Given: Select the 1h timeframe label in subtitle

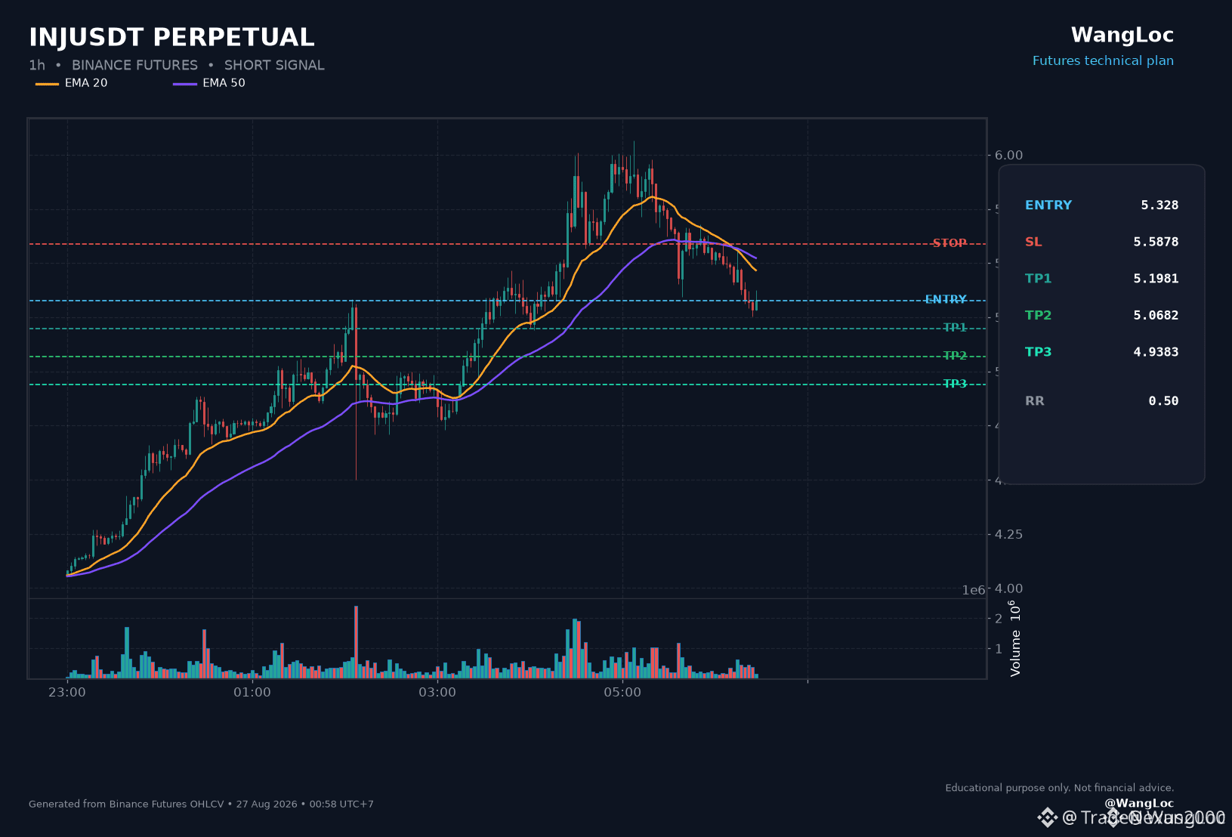Looking at the screenshot, I should click(37, 65).
